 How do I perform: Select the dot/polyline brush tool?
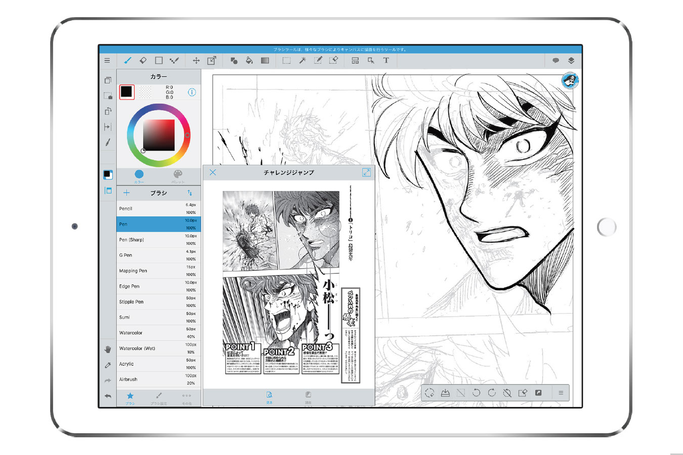pos(175,60)
